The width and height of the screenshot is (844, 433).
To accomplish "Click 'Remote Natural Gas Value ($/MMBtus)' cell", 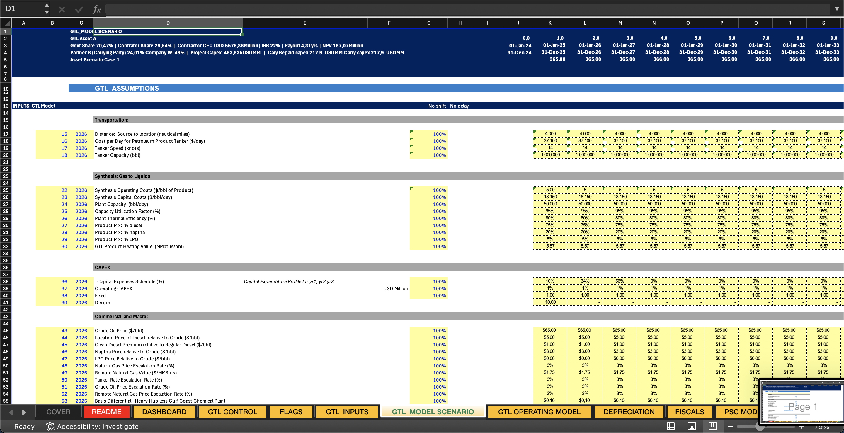I will [136, 373].
